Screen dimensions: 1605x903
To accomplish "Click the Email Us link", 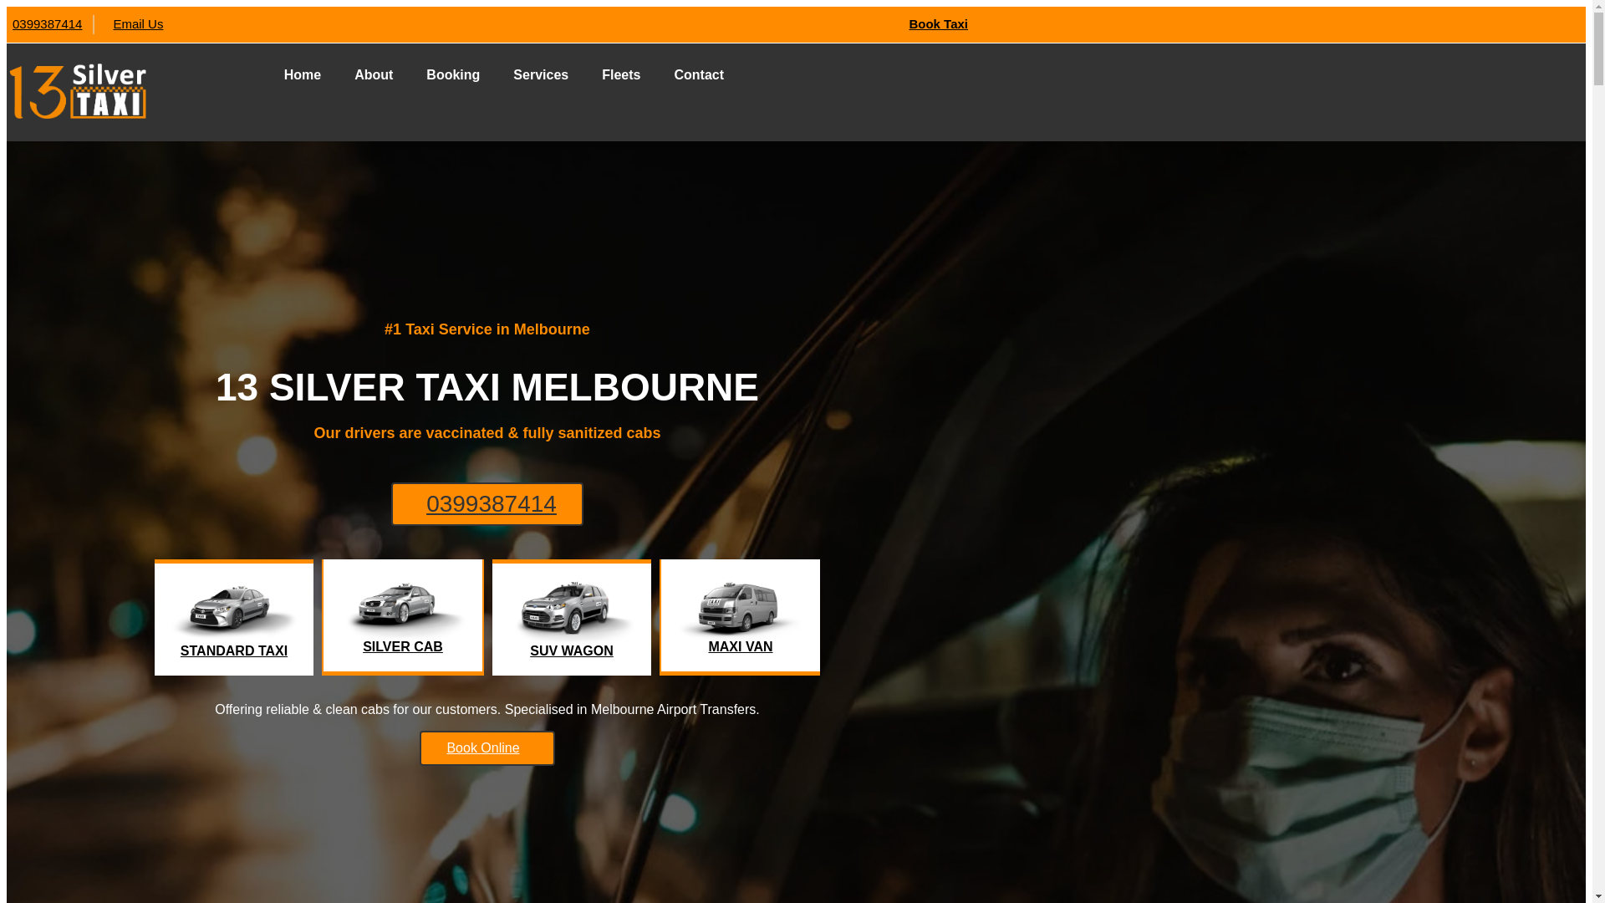I will [x=138, y=24].
